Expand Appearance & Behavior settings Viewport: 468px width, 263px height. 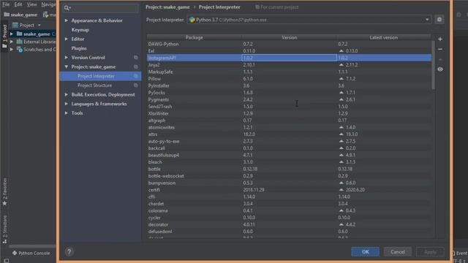(67, 20)
